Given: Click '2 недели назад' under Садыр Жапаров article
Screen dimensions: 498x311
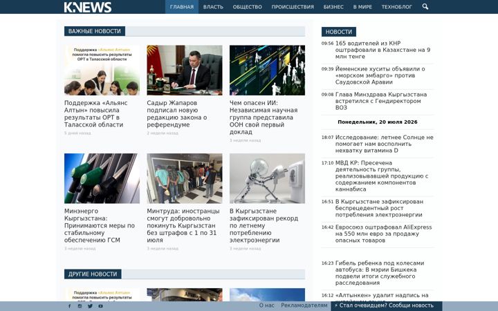Looking at the screenshot, I should (163, 133).
